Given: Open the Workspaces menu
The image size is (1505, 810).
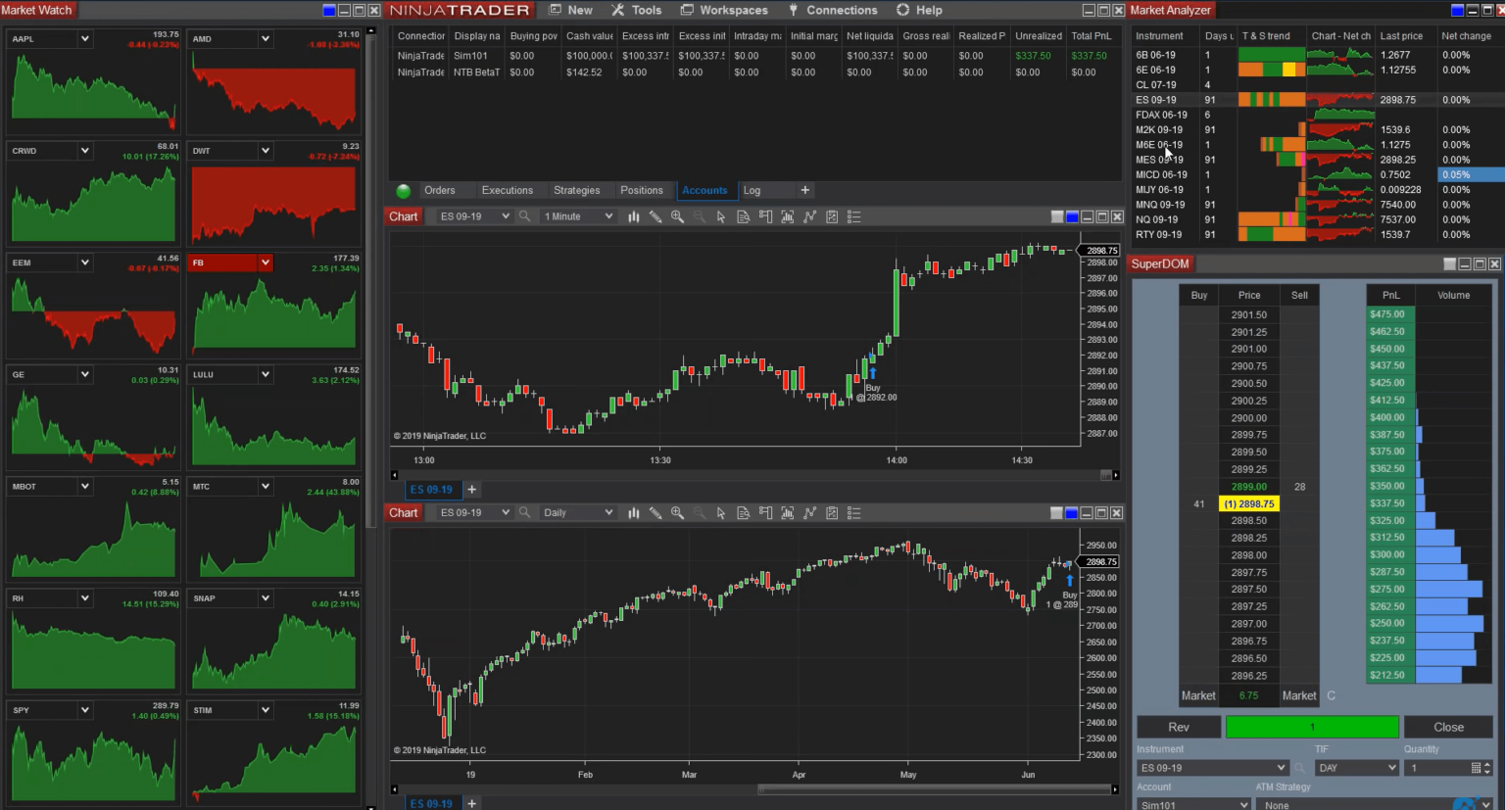Looking at the screenshot, I should (x=724, y=10).
